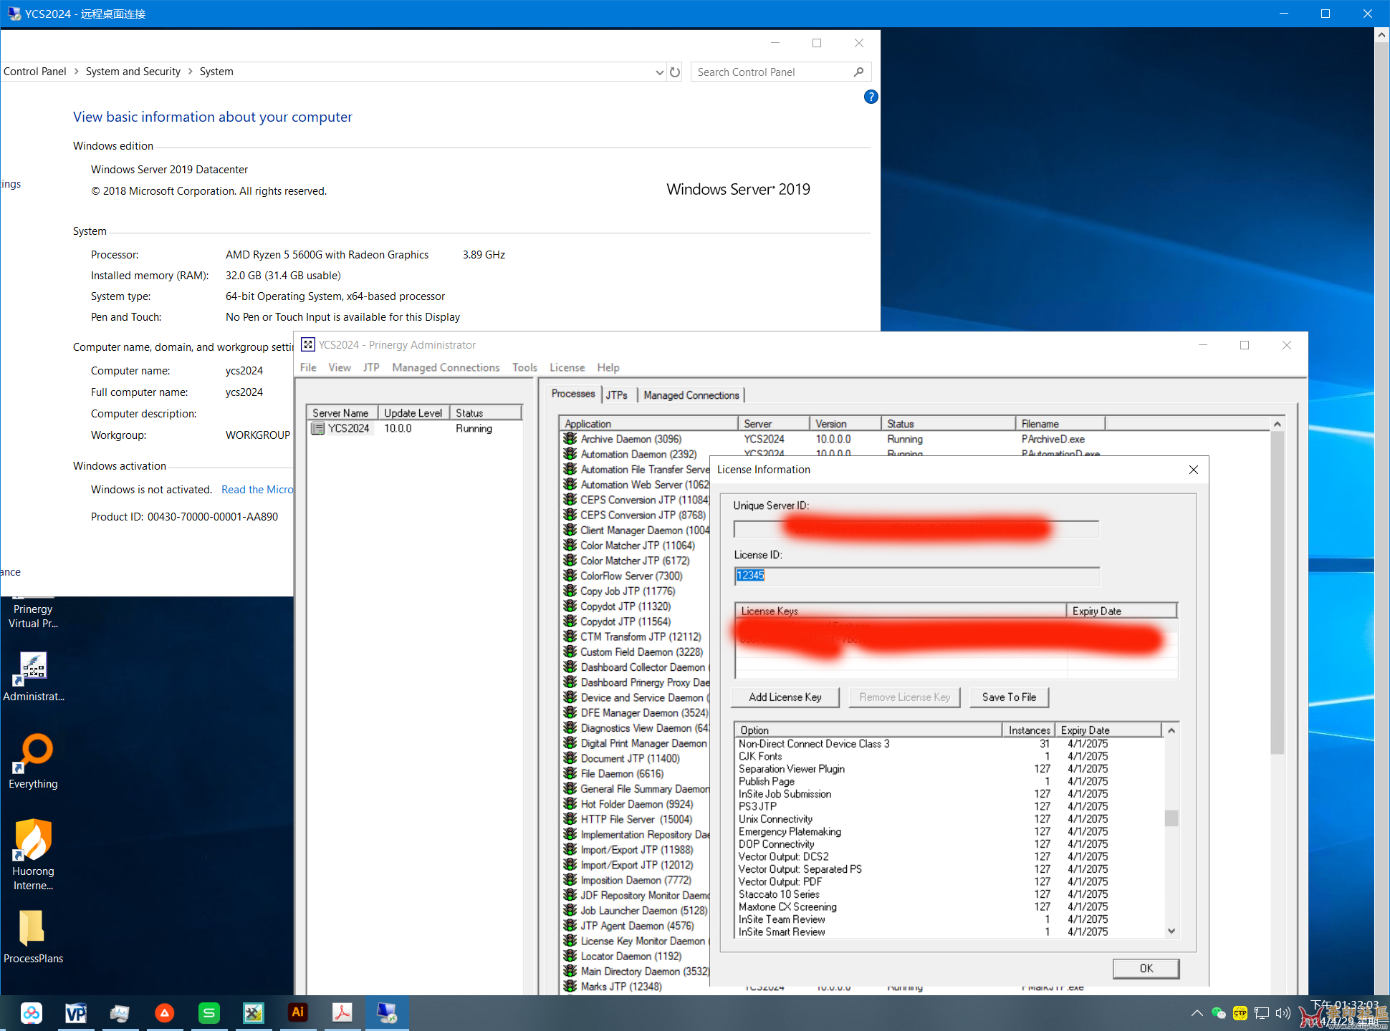The image size is (1390, 1031).
Task: Click the Instances column header
Action: point(1029,730)
